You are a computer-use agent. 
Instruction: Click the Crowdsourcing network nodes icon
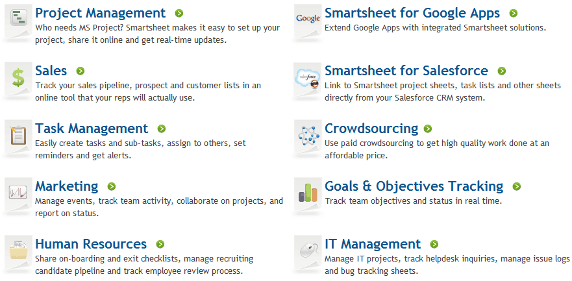pos(308,136)
